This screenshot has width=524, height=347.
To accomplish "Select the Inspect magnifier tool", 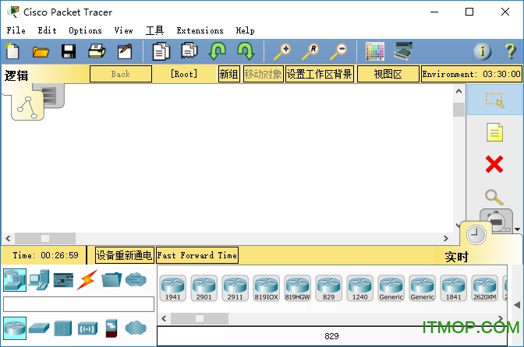I will pos(494,197).
